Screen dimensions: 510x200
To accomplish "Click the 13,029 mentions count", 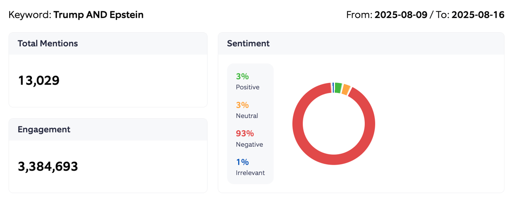I will (x=39, y=81).
